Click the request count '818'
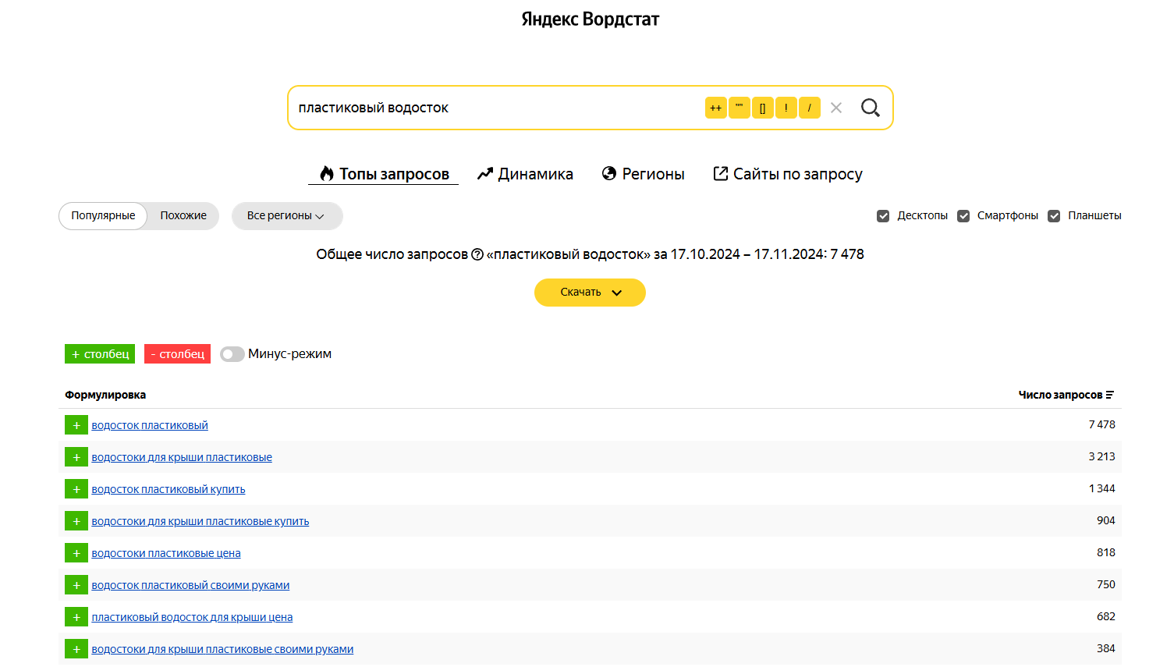The image size is (1174, 667). point(1106,552)
